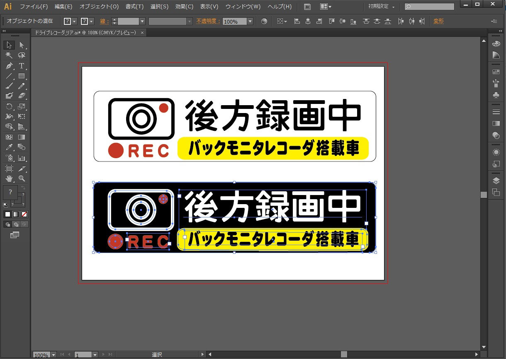Select the Pencil tool
This screenshot has width=506, height=359.
(22, 86)
